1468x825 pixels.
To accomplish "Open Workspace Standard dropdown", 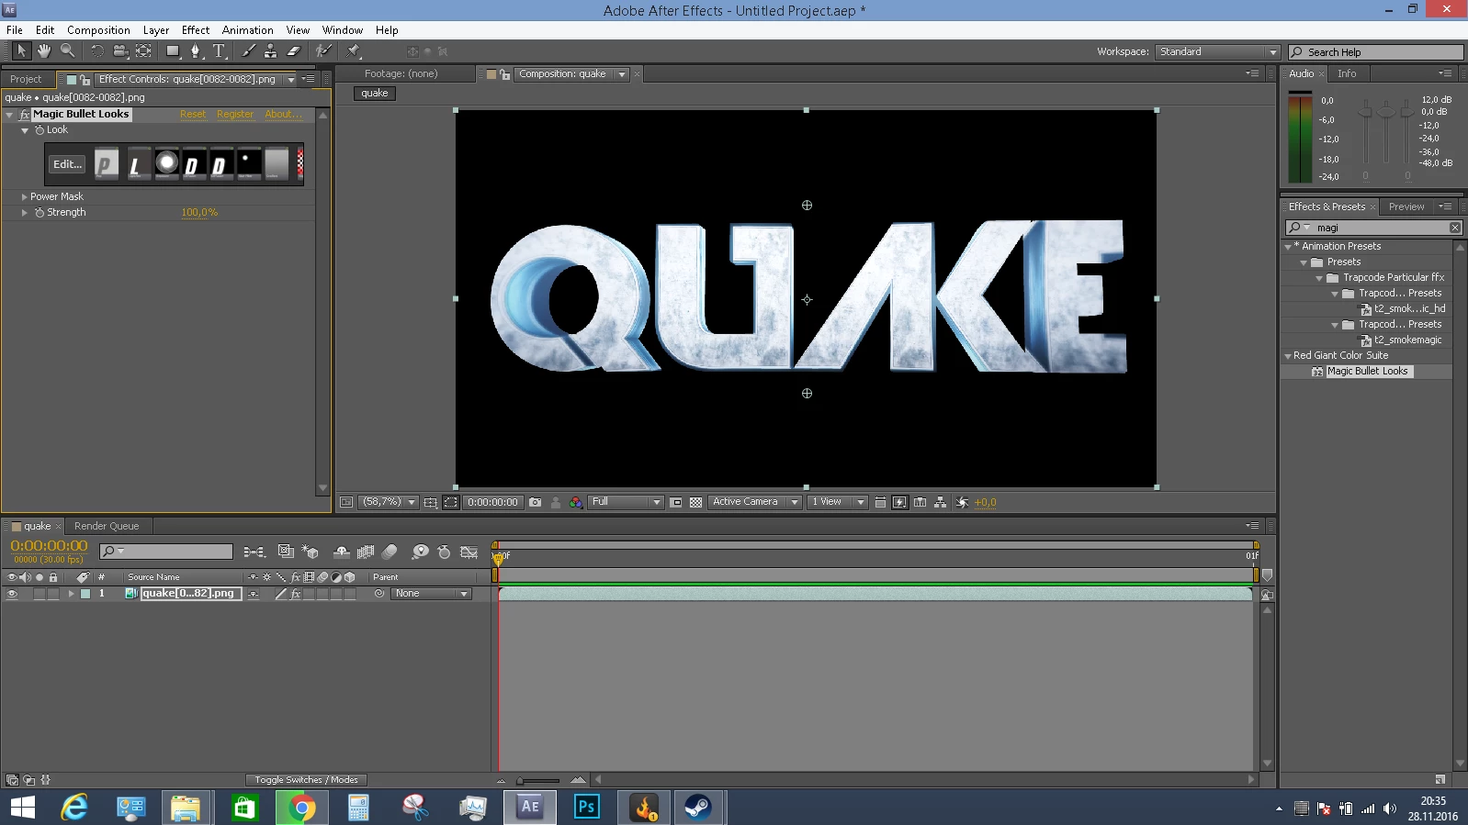I will 1217,51.
